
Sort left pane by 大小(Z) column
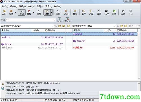[x=38, y=30]
